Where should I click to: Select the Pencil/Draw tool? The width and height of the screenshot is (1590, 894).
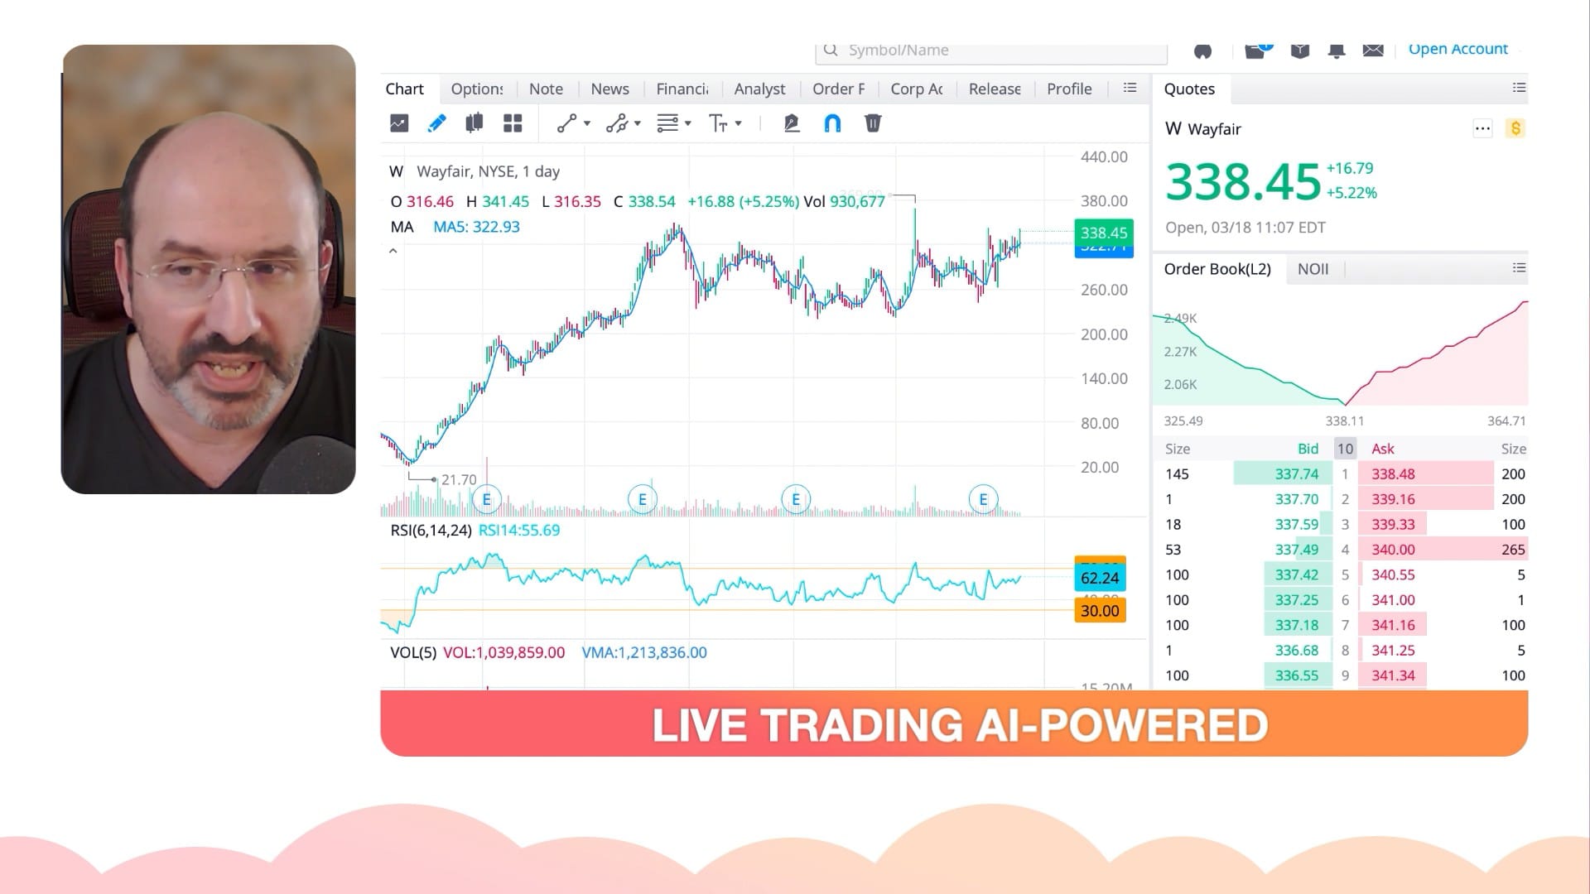(436, 123)
